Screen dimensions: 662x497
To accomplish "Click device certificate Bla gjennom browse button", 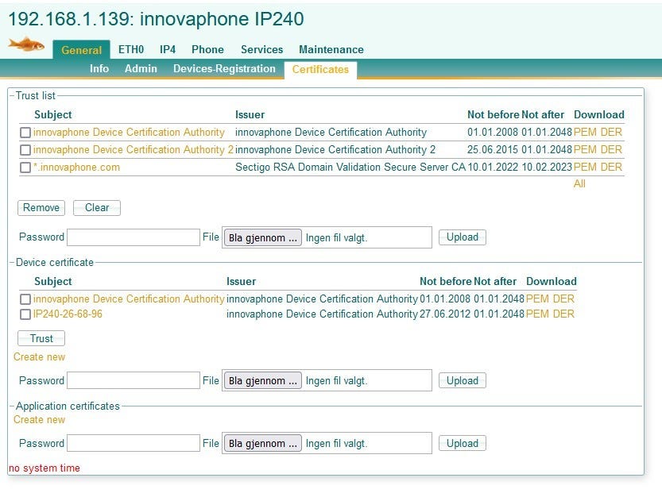I will point(262,380).
